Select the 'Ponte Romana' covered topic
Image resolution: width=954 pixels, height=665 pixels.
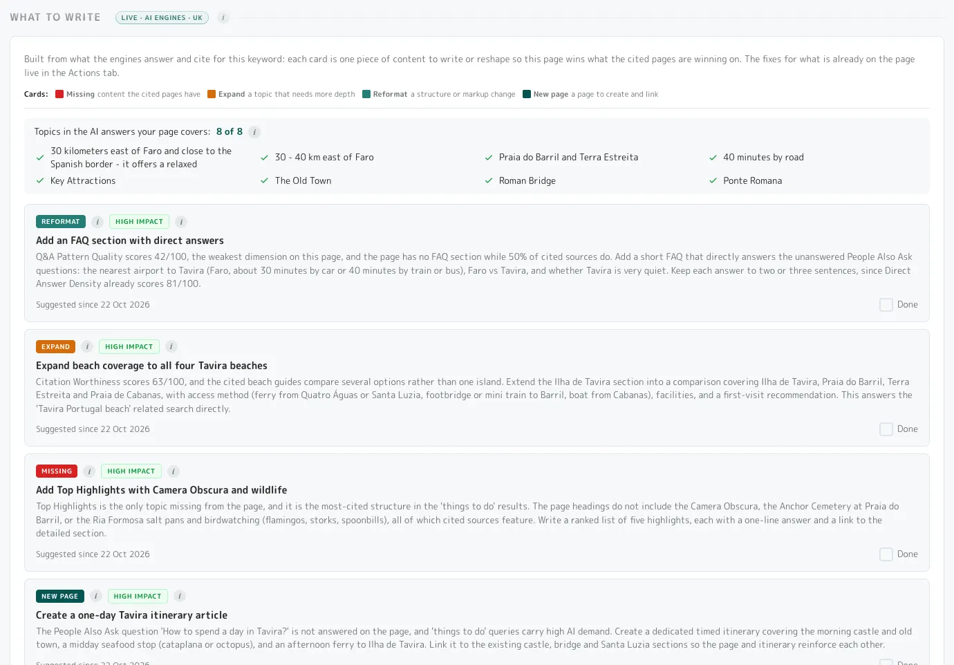753,181
